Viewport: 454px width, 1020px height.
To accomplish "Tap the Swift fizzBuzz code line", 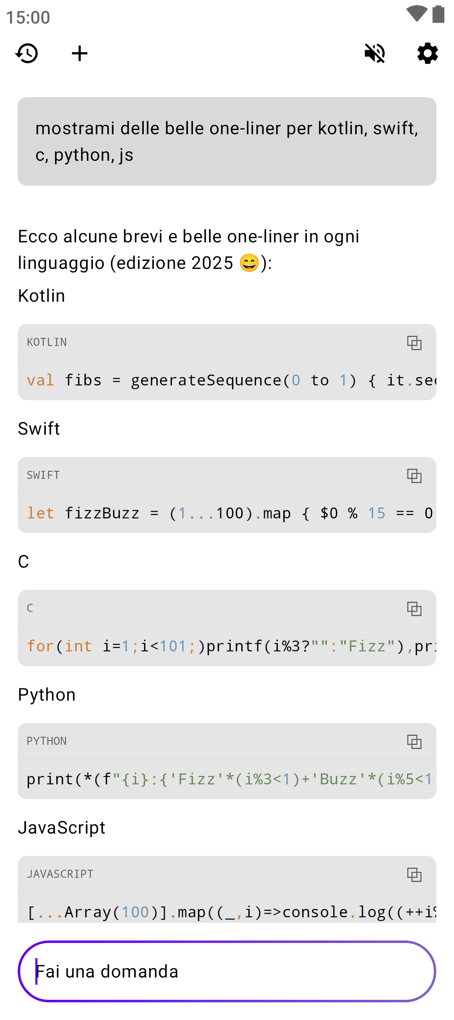I will point(227,513).
